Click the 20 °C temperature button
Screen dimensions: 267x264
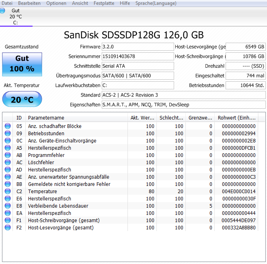[x=22, y=99]
